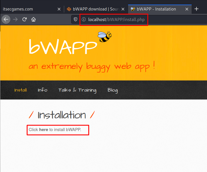Image resolution: width=207 pixels, height=172 pixels.
Task: Open the Blog menu item
Action: (x=113, y=90)
